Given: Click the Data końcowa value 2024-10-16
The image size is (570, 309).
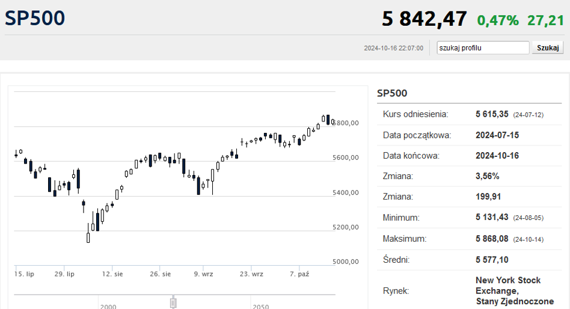Looking at the screenshot, I should (x=497, y=156).
